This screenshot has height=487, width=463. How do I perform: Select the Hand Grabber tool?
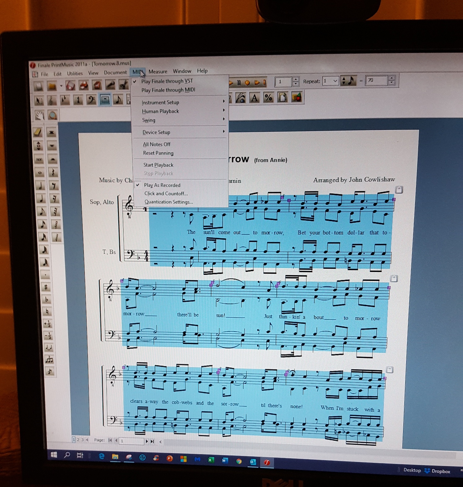coord(39,116)
